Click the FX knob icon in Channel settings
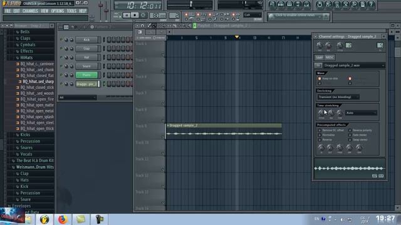Screen dimensions: 401x225 pos(380,46)
